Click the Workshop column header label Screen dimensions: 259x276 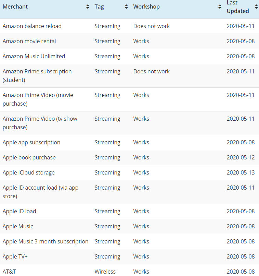click(146, 7)
